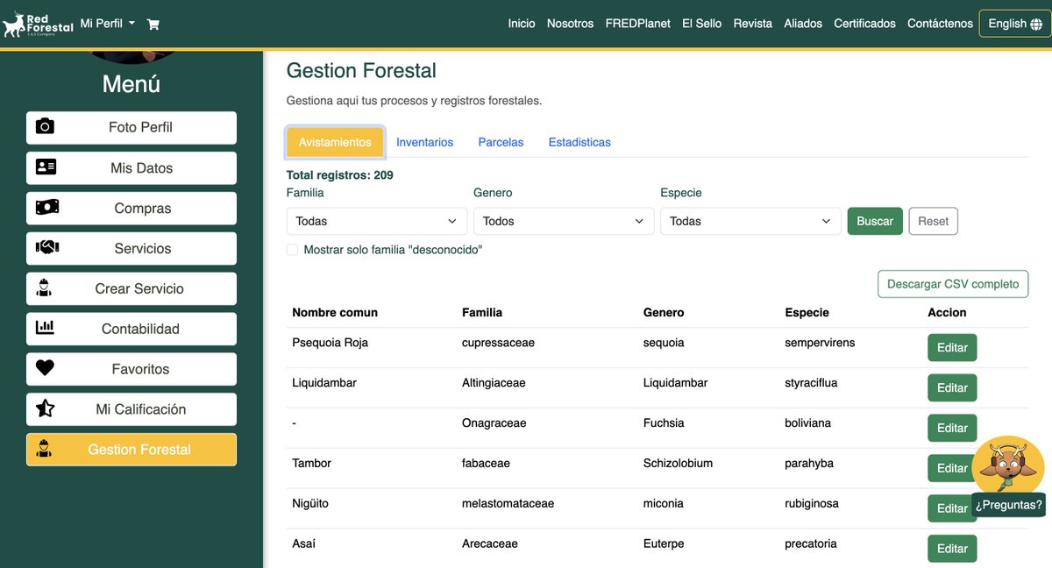Click the globe icon beside English

(1036, 25)
